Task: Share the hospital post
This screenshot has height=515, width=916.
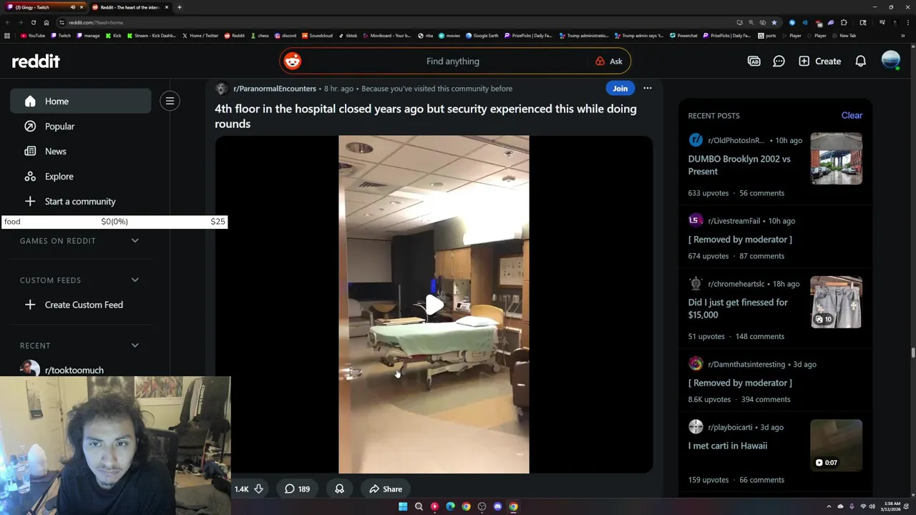Action: [386, 489]
